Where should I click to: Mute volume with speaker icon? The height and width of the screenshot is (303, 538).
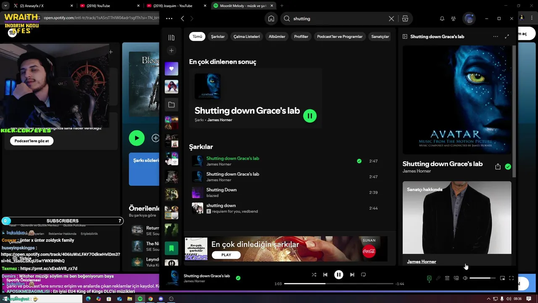[465, 278]
